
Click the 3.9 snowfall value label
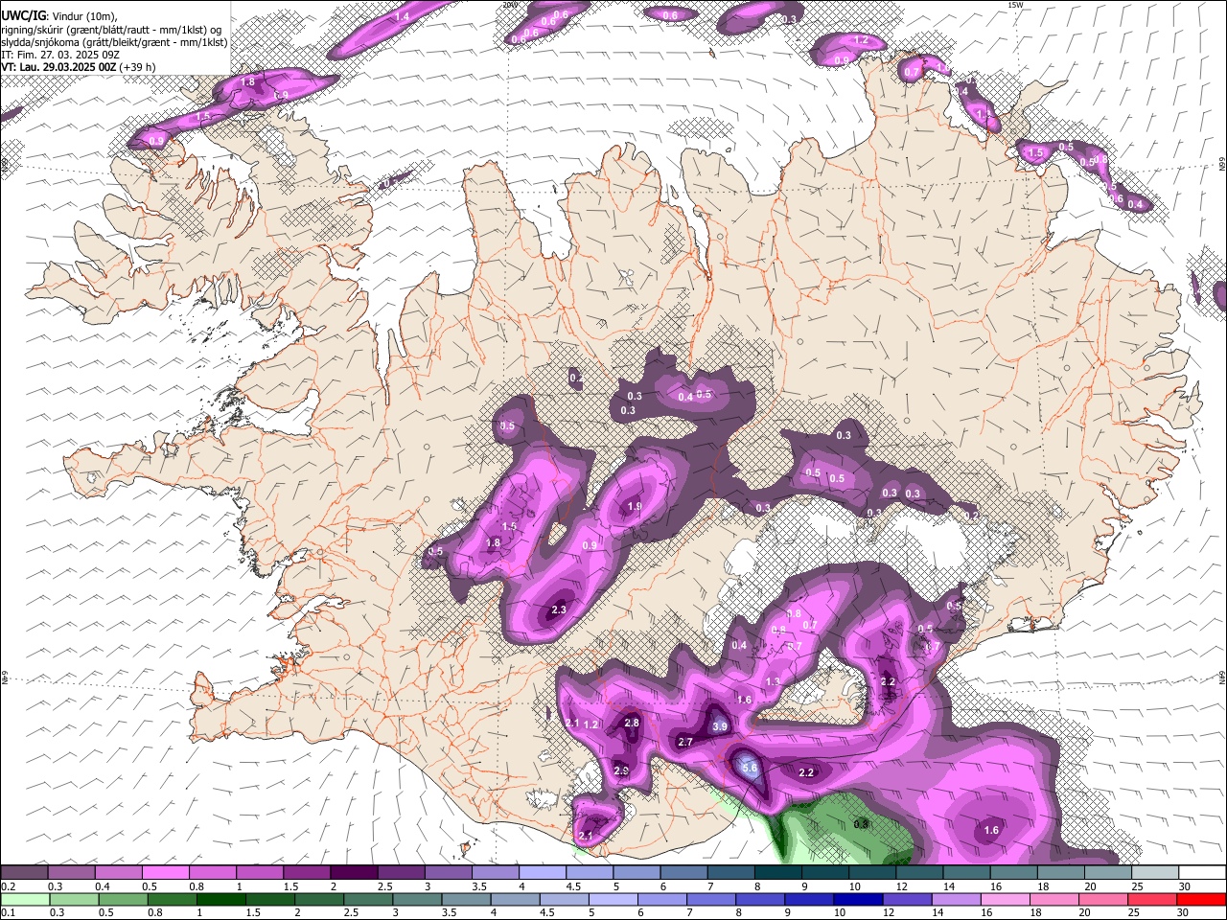[x=720, y=727]
